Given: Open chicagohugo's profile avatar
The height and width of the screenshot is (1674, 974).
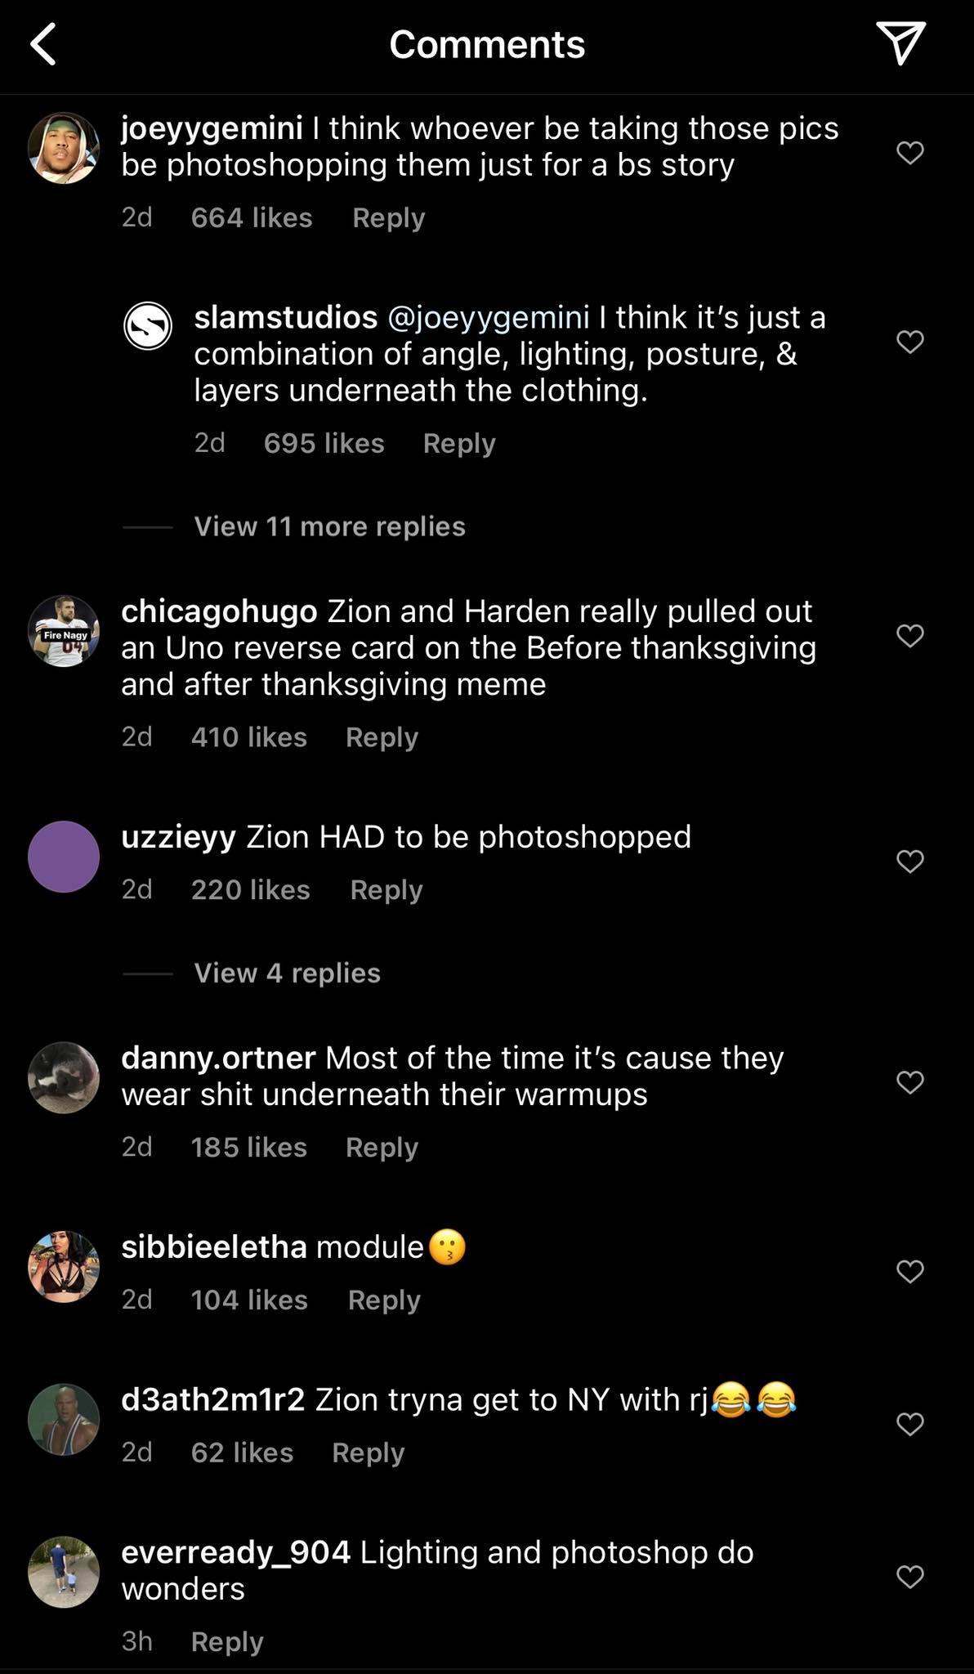Looking at the screenshot, I should click(64, 631).
